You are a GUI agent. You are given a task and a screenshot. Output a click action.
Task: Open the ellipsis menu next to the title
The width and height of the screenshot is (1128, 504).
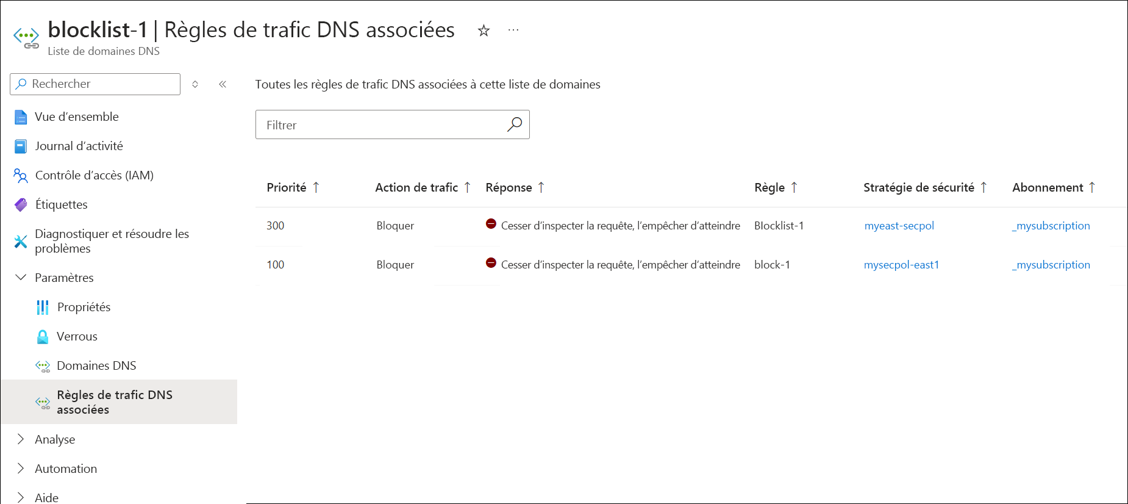point(513,30)
